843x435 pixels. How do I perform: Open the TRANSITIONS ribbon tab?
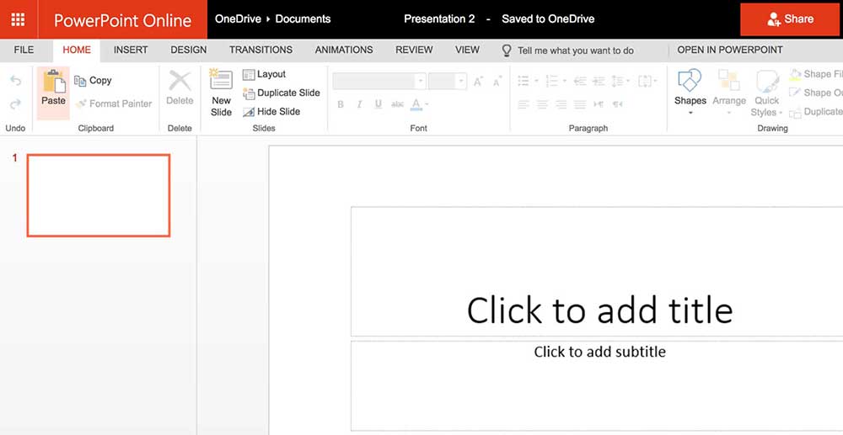(260, 50)
